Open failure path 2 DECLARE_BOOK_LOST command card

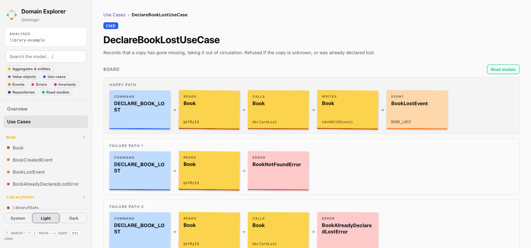pyautogui.click(x=140, y=230)
